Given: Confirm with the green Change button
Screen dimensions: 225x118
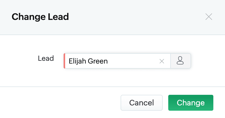Looking at the screenshot, I should tap(191, 103).
